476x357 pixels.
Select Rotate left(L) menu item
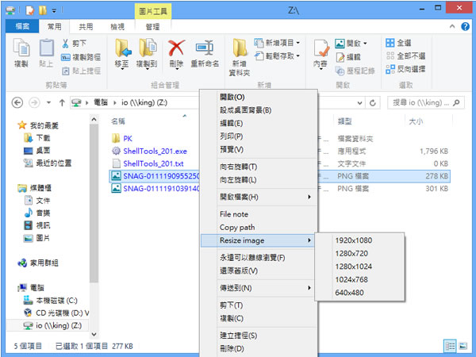(259, 180)
